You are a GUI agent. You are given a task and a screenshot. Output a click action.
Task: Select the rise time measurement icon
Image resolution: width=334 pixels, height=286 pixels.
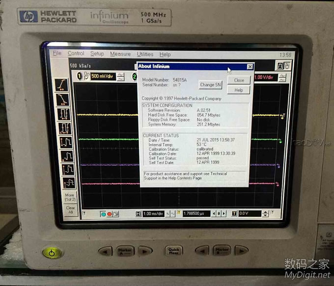coord(62,84)
